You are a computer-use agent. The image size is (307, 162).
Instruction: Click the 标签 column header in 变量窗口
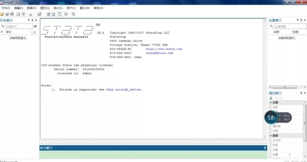(299, 32)
